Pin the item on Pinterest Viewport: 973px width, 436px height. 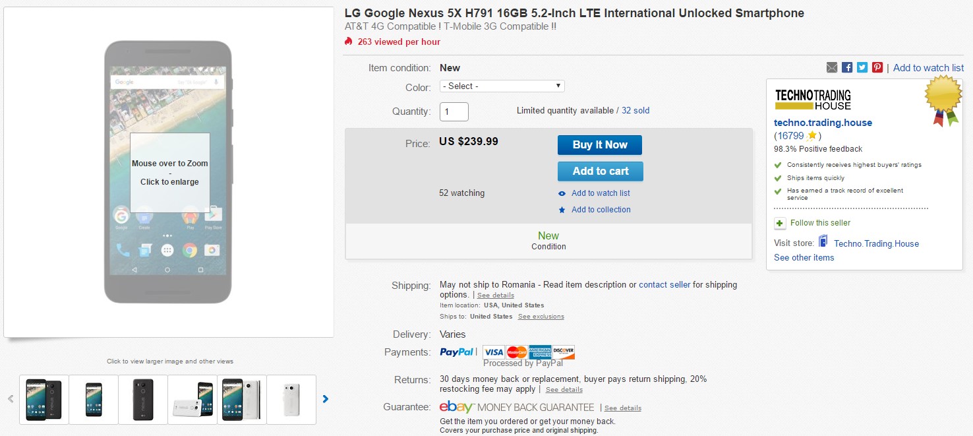click(x=877, y=67)
